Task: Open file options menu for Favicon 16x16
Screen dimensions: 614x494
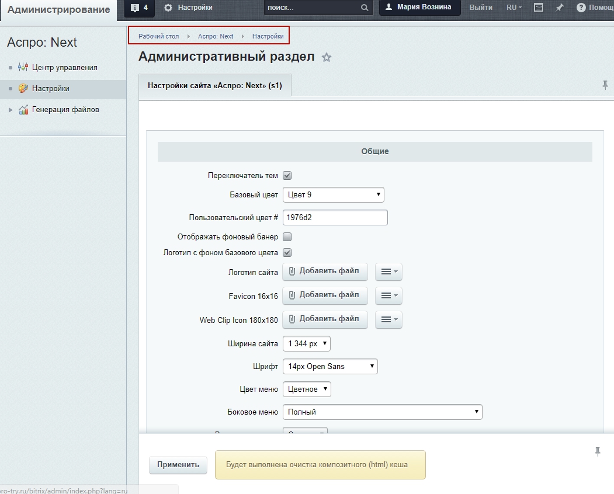Action: 389,295
